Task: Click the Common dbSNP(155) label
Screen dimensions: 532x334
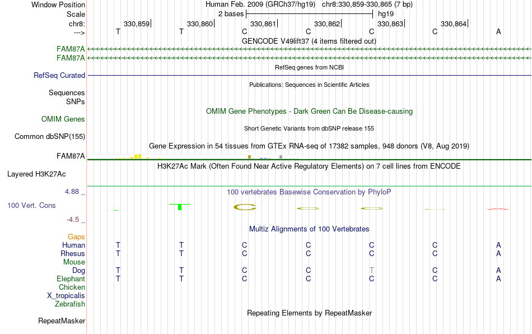Action: tap(49, 136)
